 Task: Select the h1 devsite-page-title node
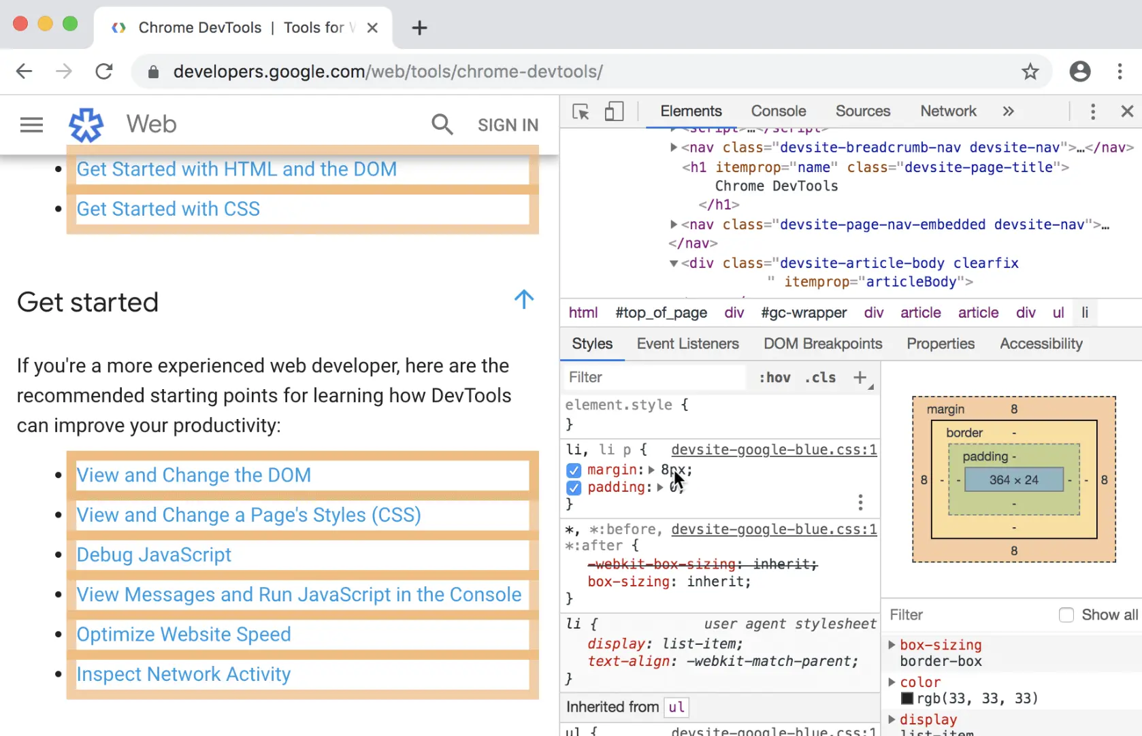pos(875,167)
